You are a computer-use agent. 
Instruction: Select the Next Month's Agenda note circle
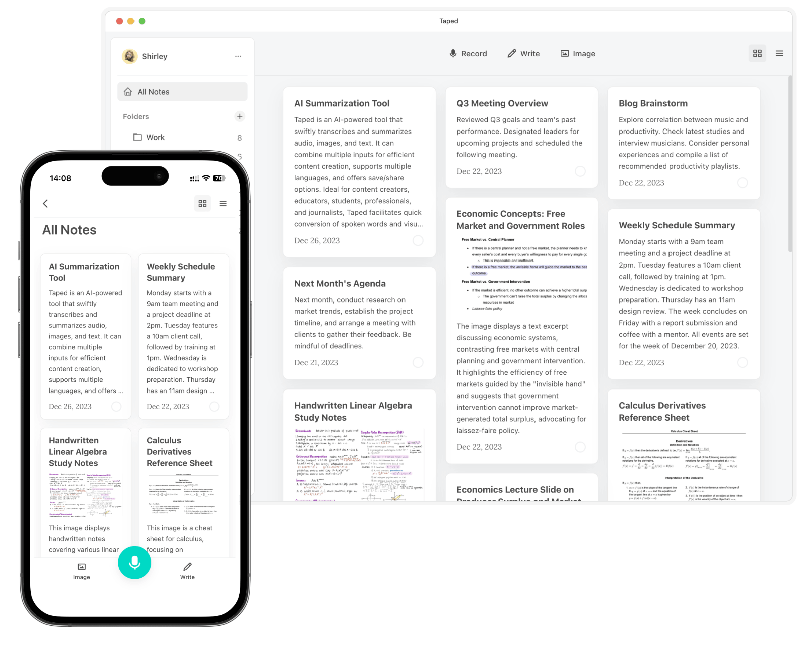418,362
